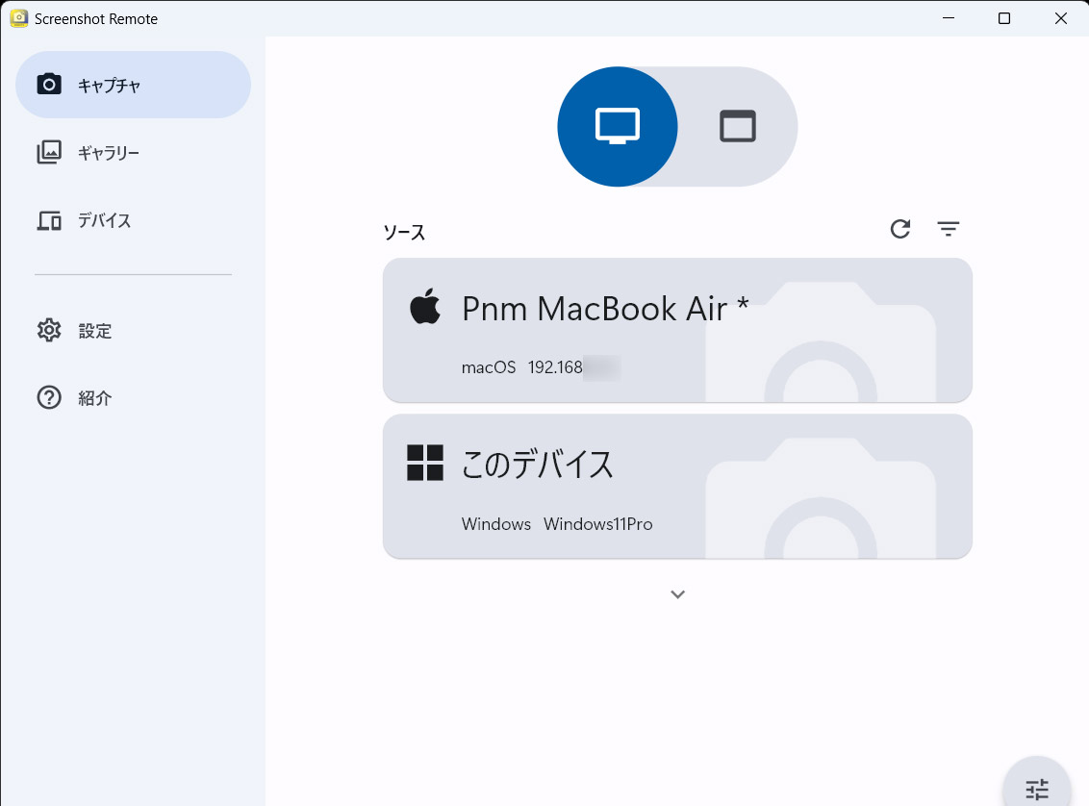This screenshot has height=806, width=1089.
Task: Switch to window capture mode
Action: click(x=738, y=126)
